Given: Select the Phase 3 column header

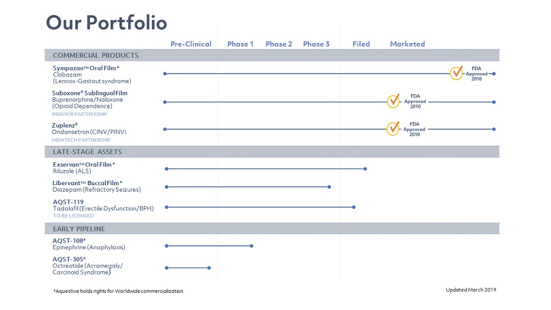Looking at the screenshot, I should (x=316, y=44).
